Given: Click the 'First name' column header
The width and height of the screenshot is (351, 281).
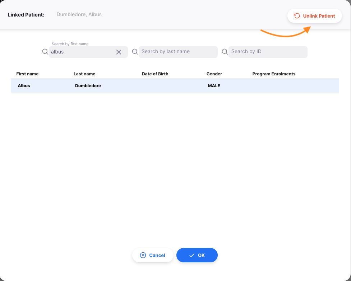Looking at the screenshot, I should pos(27,74).
